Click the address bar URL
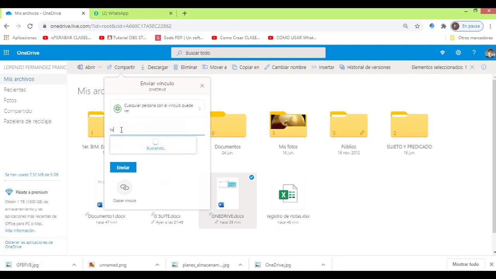The height and width of the screenshot is (279, 496). pos(111,26)
